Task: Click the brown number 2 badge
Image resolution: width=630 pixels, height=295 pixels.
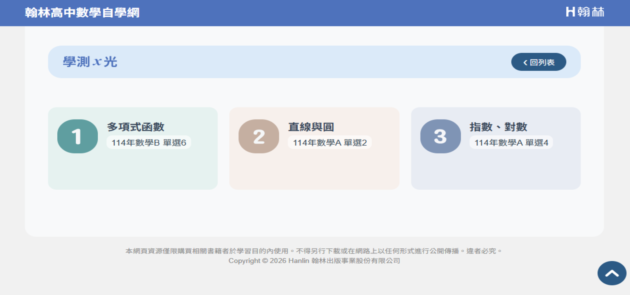Action: [259, 136]
